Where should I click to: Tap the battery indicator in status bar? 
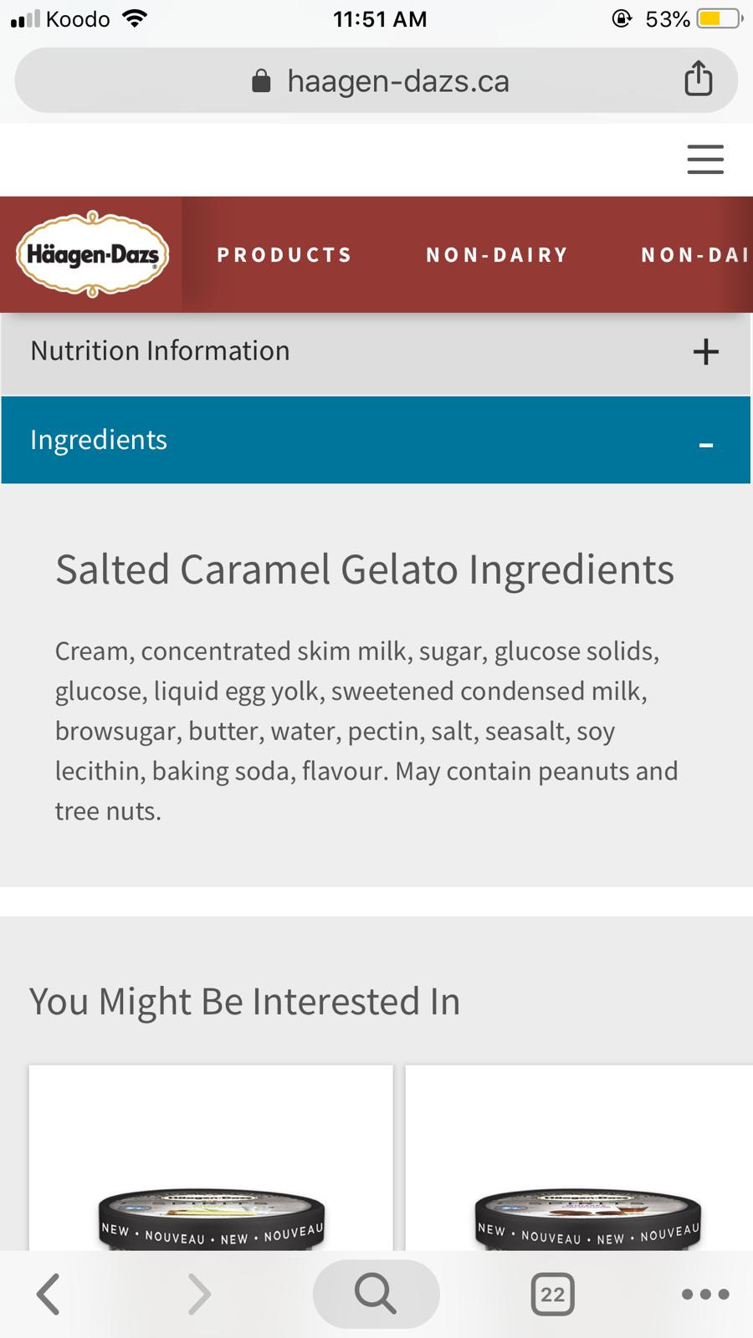[x=719, y=18]
